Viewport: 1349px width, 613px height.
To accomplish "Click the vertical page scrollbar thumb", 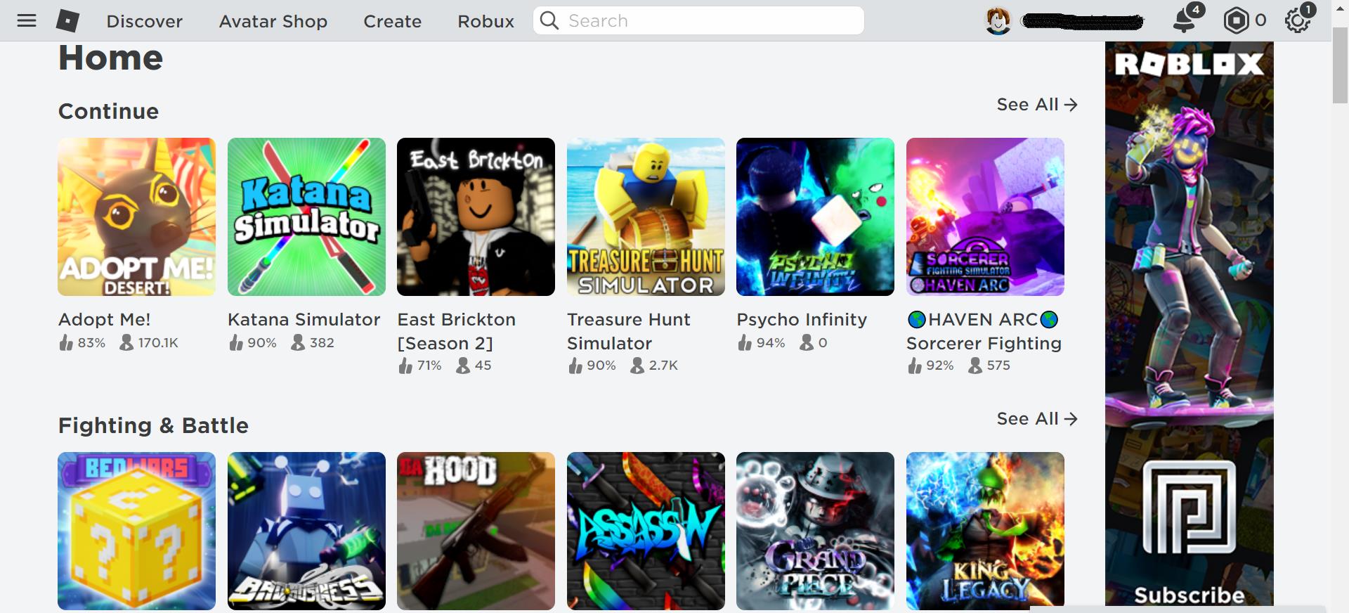I will (1341, 65).
